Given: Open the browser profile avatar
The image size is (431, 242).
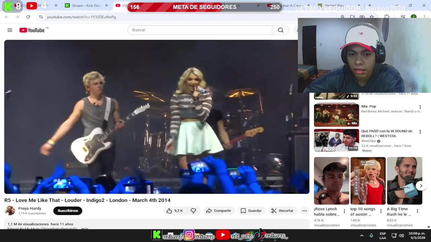Looking at the screenshot, I should point(413,17).
